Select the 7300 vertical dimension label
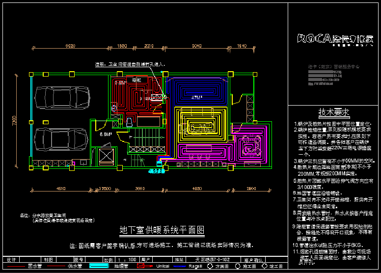The height and width of the screenshot is (273, 381). [14, 121]
